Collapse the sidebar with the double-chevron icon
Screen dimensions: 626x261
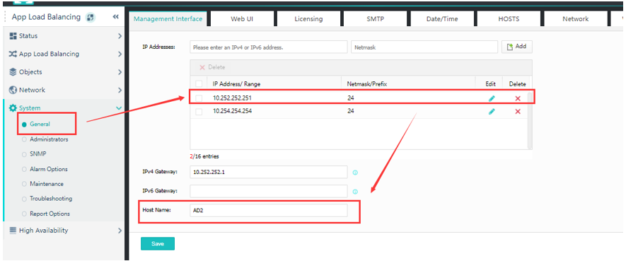116,17
